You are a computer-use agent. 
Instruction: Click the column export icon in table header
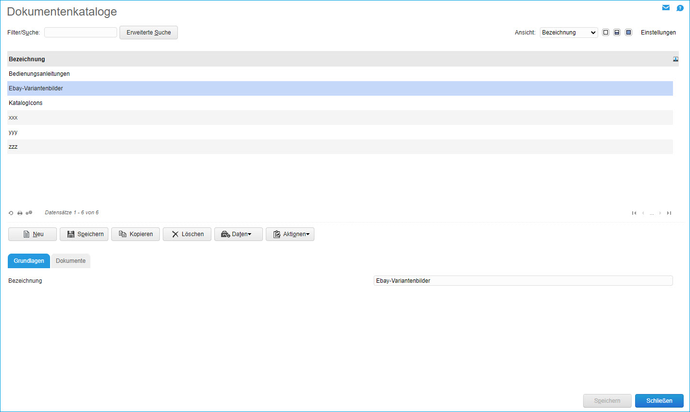tap(675, 59)
